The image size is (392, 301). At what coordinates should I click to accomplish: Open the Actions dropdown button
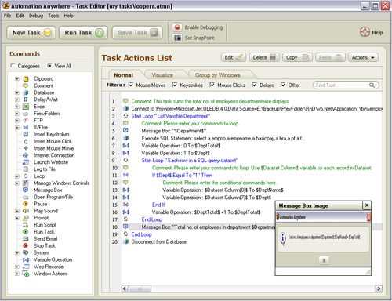363,57
